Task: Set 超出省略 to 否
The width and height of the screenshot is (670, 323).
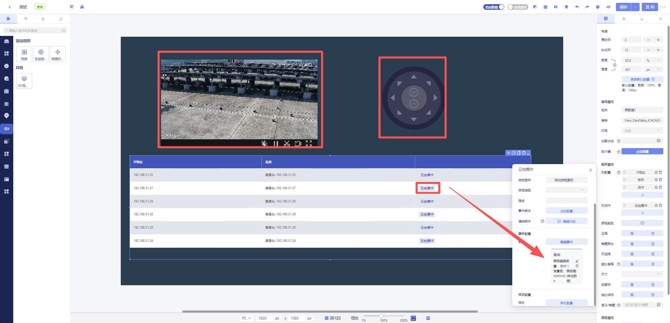Action: [x=653, y=264]
